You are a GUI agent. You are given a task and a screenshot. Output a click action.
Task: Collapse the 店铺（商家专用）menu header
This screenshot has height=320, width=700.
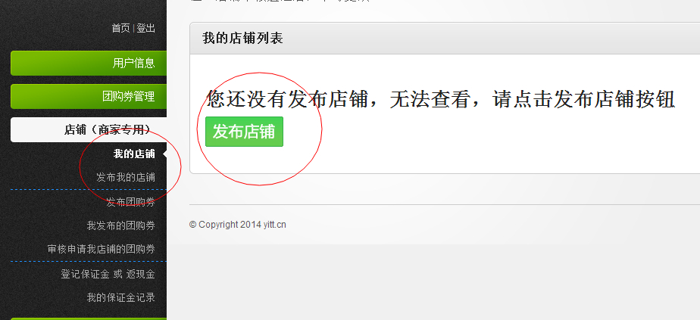point(89,129)
